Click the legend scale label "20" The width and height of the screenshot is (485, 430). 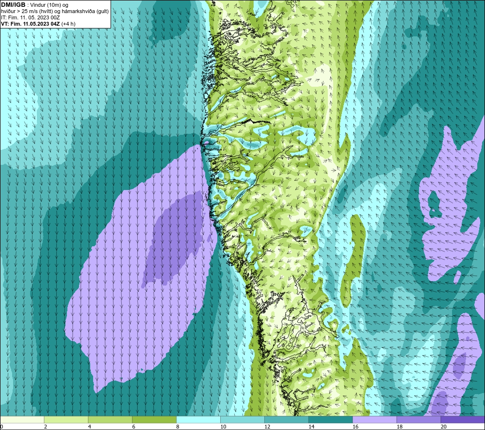(444, 427)
